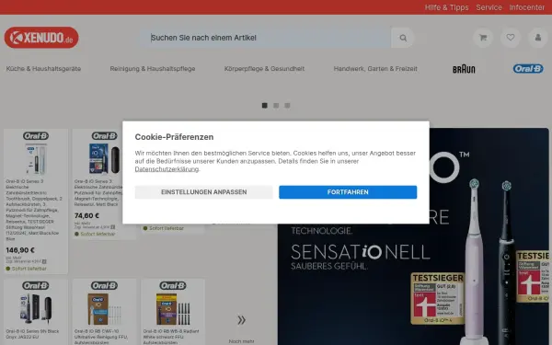
Task: Open the wishlist heart icon
Action: tap(511, 38)
